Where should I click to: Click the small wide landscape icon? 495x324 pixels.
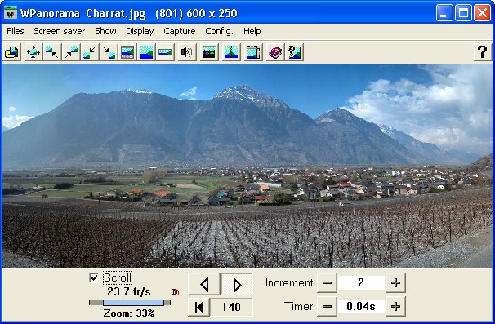point(165,52)
